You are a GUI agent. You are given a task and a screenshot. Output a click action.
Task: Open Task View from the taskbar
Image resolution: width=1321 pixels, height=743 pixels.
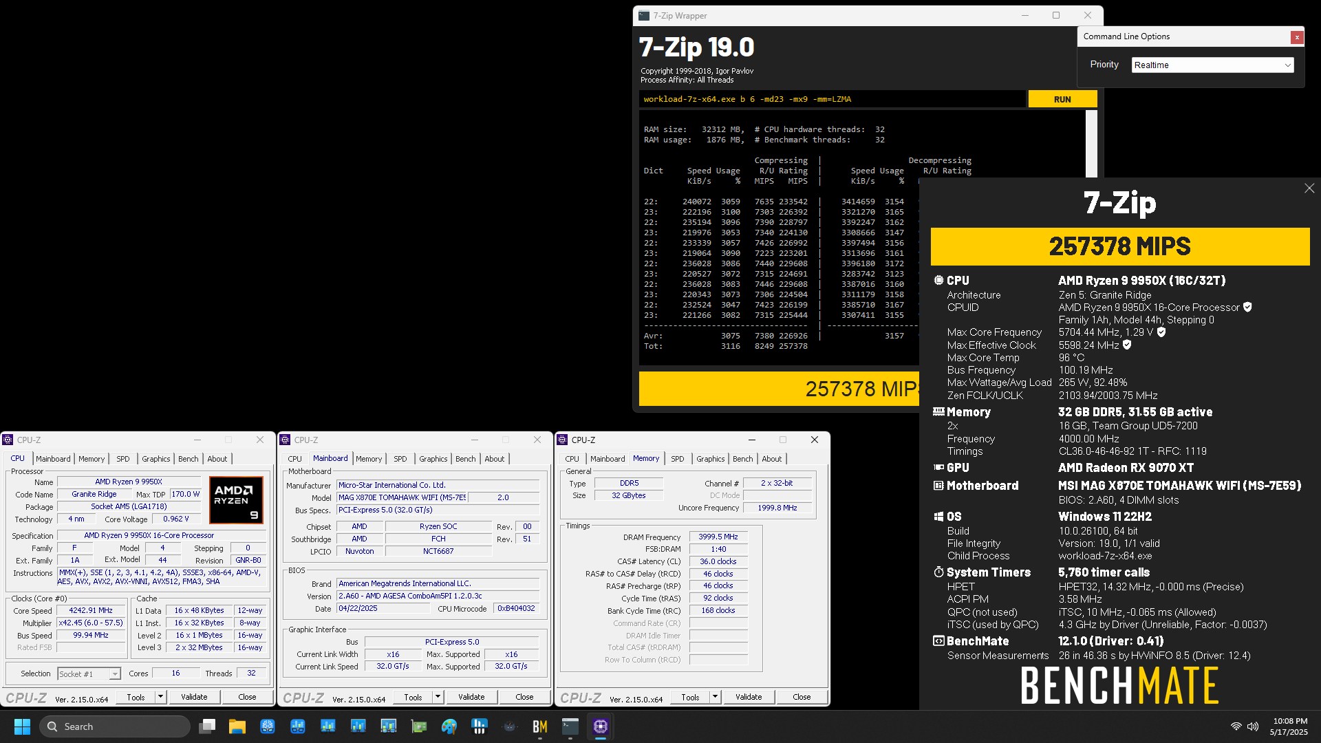pos(207,726)
